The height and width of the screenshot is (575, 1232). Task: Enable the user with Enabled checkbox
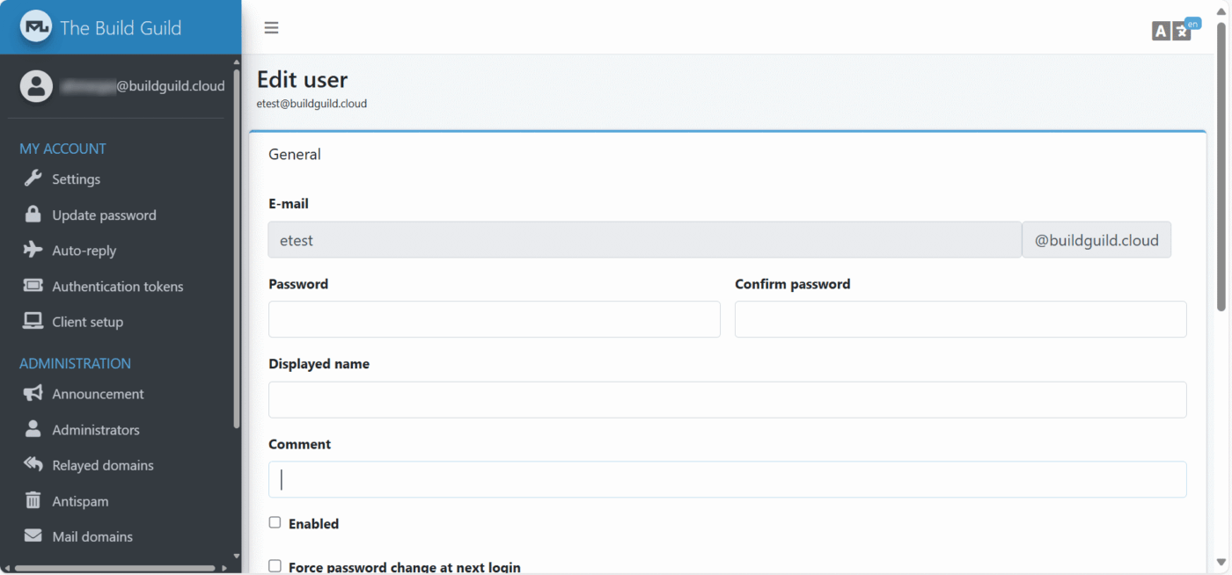pyautogui.click(x=275, y=522)
